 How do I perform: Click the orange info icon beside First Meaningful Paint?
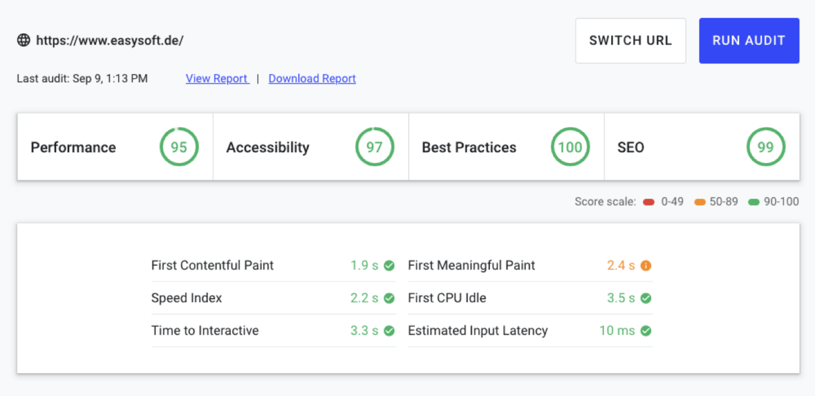(646, 266)
